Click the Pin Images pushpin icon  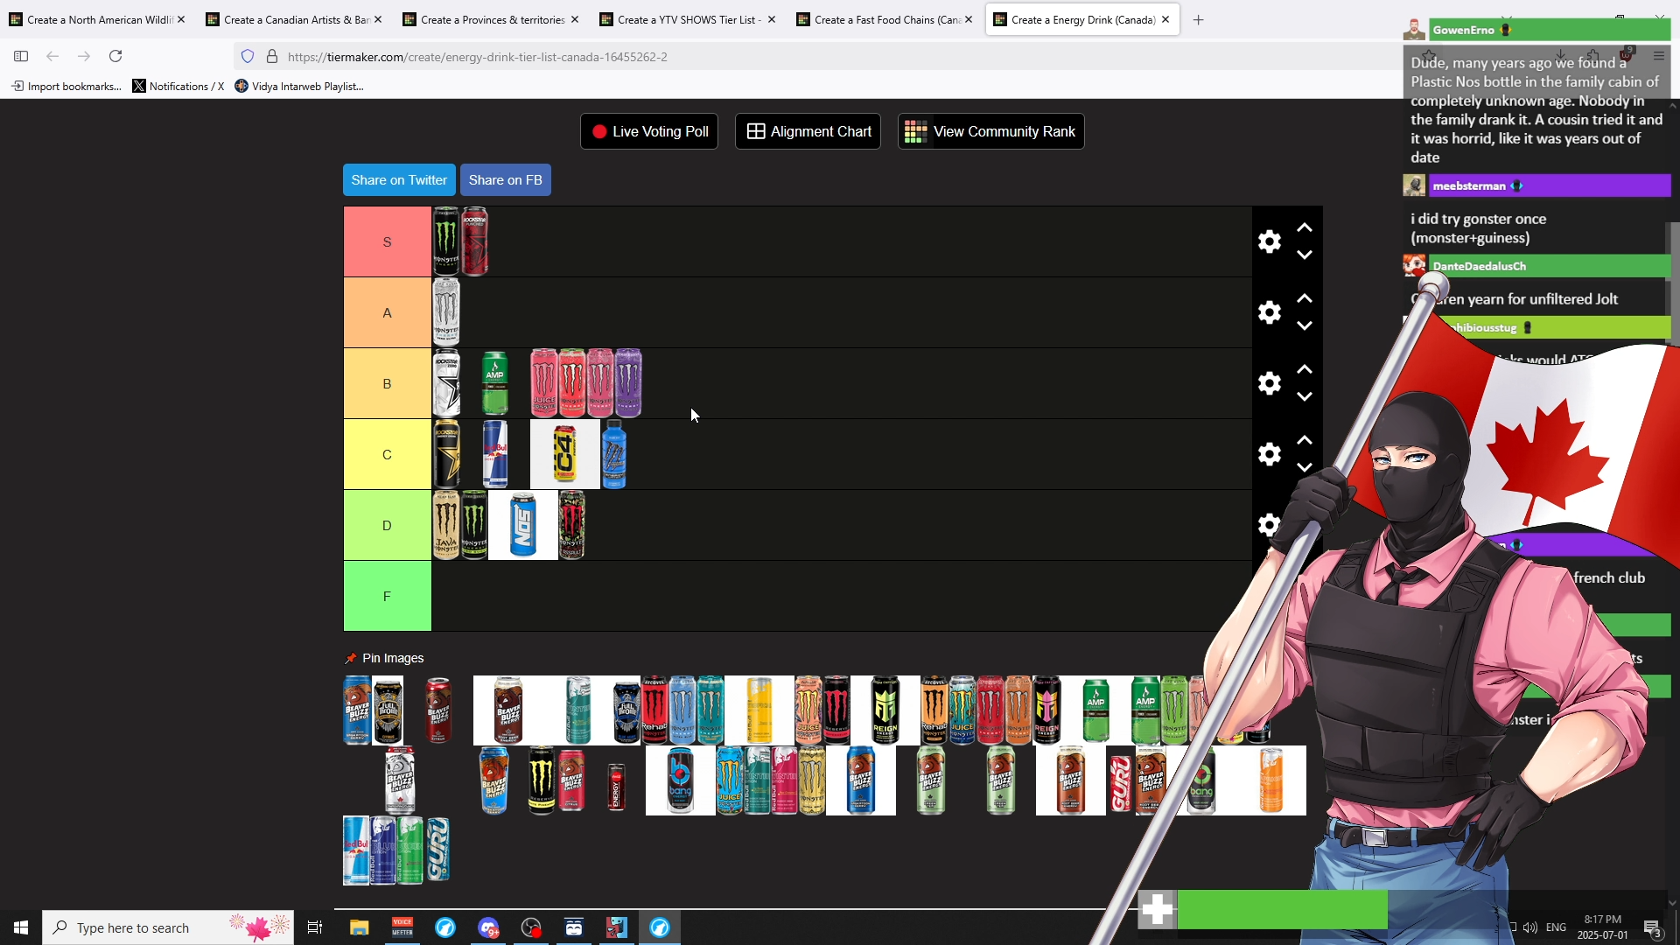click(351, 658)
